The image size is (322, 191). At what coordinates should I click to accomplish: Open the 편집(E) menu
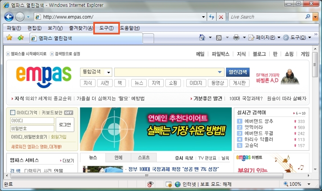tap(34, 28)
